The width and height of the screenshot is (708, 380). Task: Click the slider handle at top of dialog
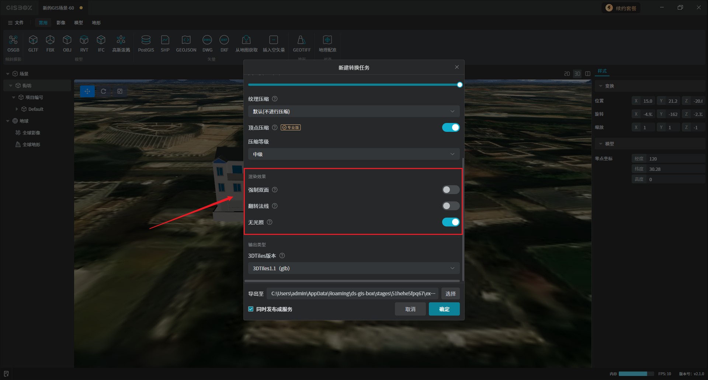[x=459, y=85]
